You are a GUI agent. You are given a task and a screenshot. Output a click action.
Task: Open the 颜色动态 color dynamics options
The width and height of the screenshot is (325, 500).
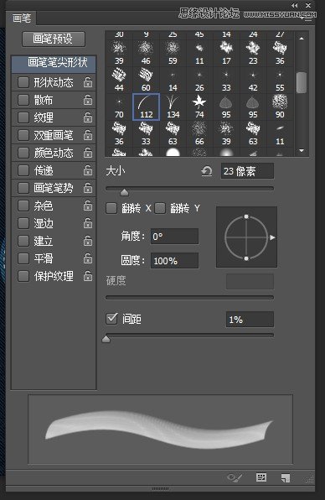click(54, 153)
